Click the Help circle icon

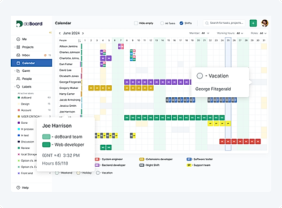(x=18, y=188)
